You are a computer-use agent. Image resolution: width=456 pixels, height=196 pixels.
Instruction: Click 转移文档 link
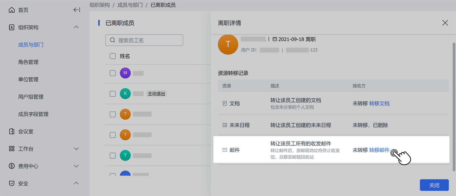pyautogui.click(x=379, y=103)
